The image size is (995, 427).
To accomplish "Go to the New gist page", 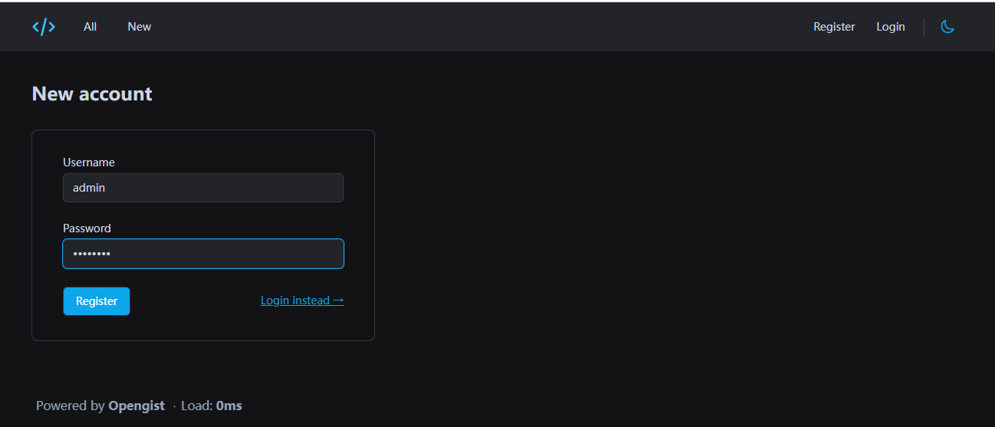I will click(139, 27).
